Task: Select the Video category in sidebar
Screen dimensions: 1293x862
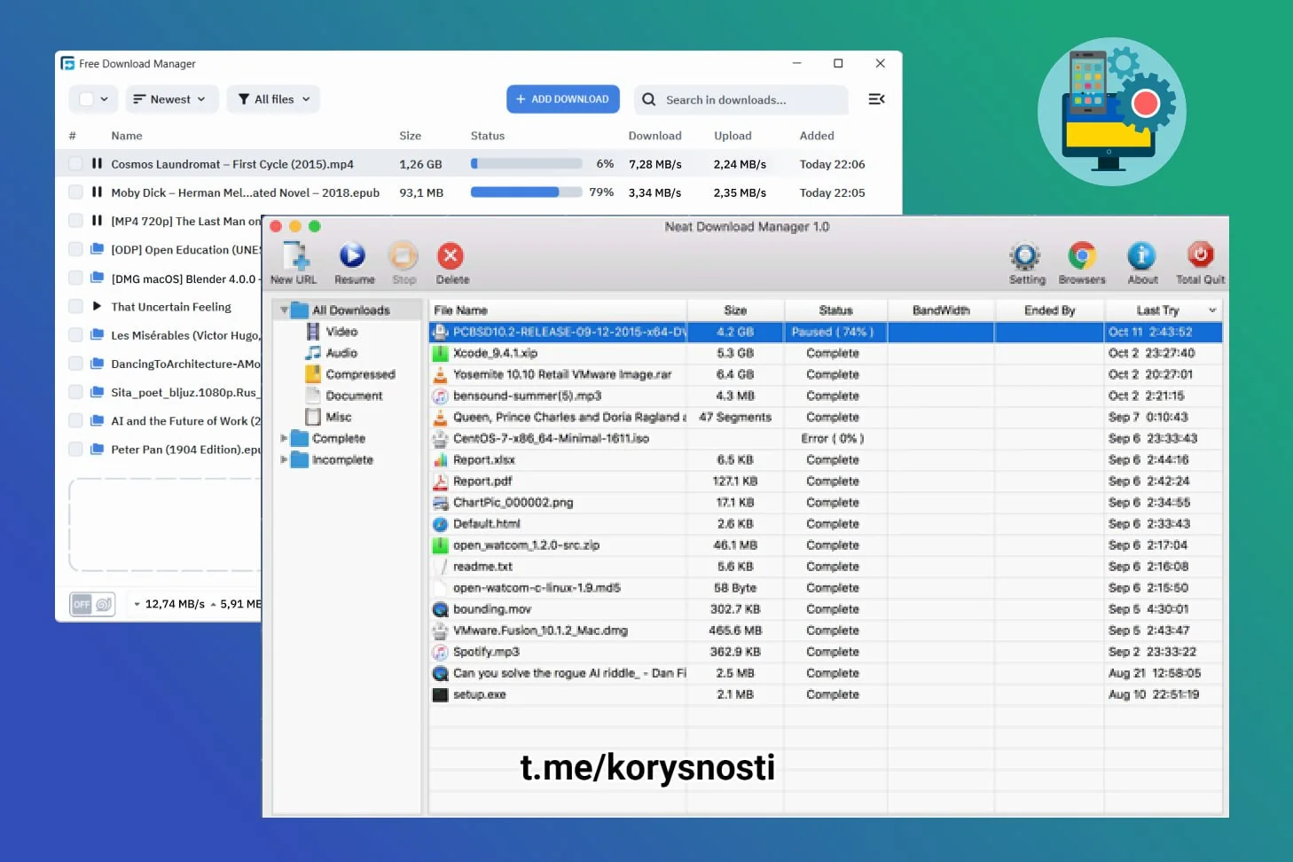Action: (x=341, y=332)
